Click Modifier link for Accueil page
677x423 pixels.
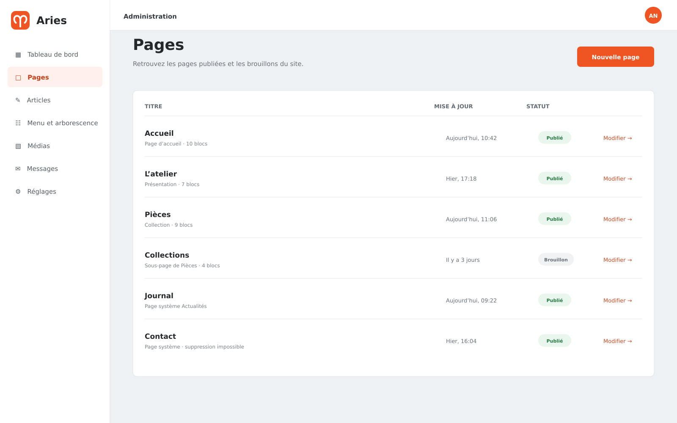[618, 138]
